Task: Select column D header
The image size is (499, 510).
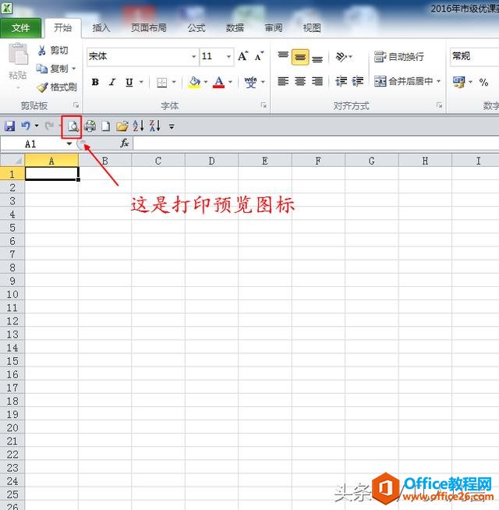Action: click(x=211, y=161)
